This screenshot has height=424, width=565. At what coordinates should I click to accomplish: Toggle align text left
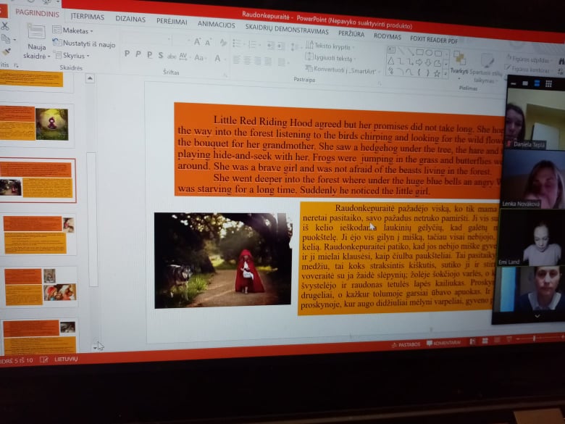point(237,59)
